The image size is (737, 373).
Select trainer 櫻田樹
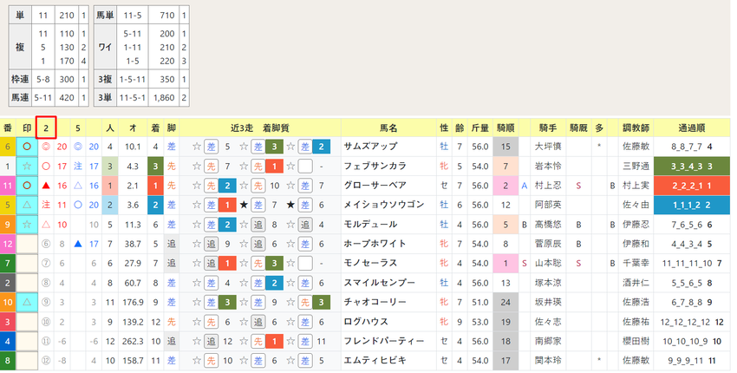[636, 341]
